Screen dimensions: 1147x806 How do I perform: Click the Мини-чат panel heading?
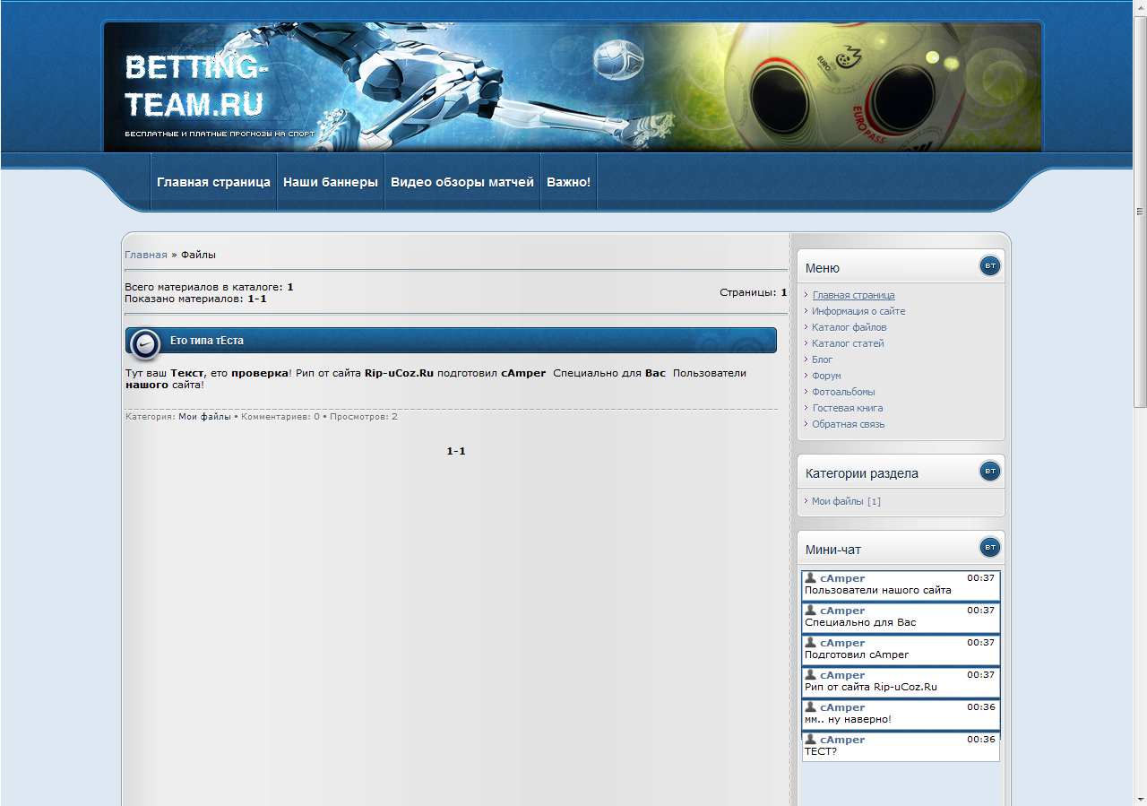pyautogui.click(x=833, y=550)
